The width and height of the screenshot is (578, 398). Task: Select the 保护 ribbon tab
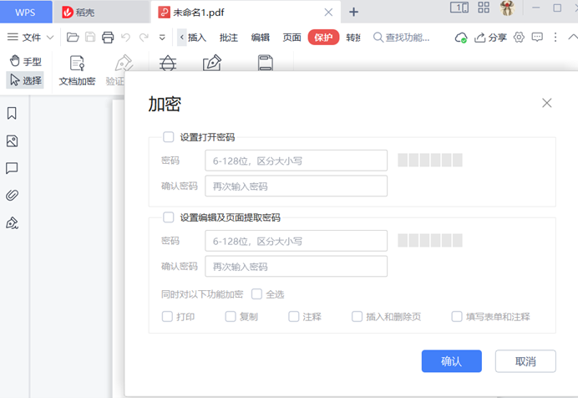click(x=323, y=38)
